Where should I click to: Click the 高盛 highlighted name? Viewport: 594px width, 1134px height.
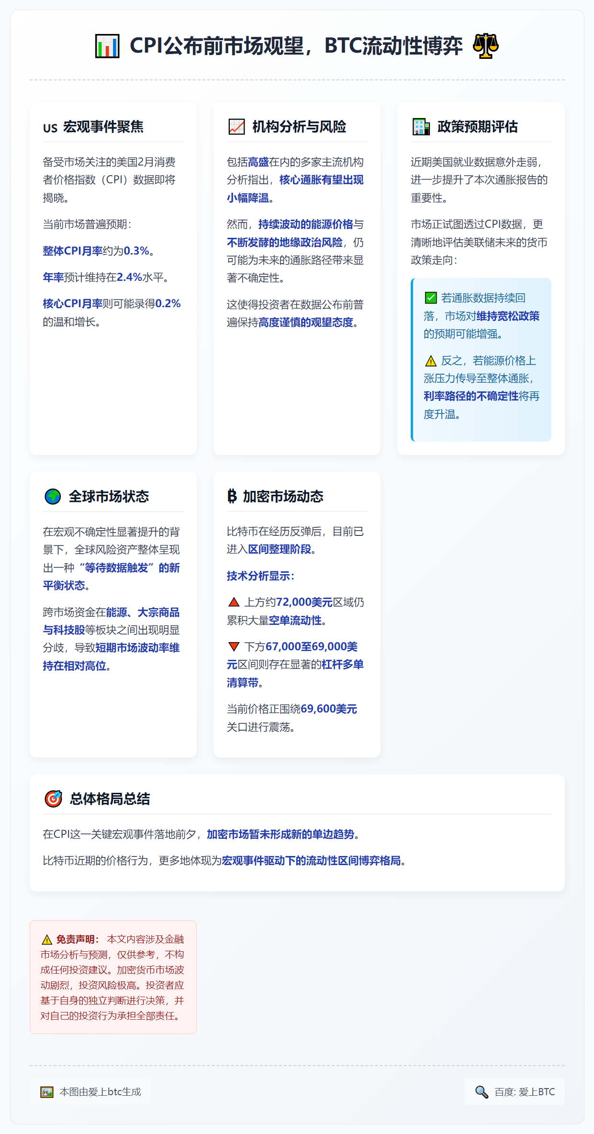[x=258, y=162]
